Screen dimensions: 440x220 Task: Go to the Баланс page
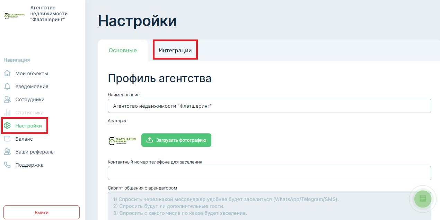pos(24,139)
